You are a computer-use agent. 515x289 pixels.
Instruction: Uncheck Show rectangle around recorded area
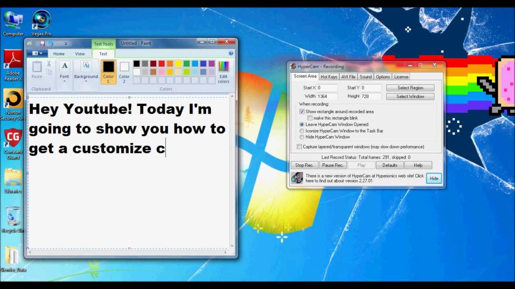pyautogui.click(x=302, y=112)
